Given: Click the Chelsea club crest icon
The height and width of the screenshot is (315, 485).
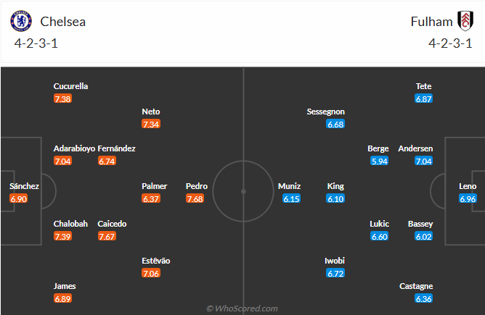Looking at the screenshot, I should (x=22, y=21).
